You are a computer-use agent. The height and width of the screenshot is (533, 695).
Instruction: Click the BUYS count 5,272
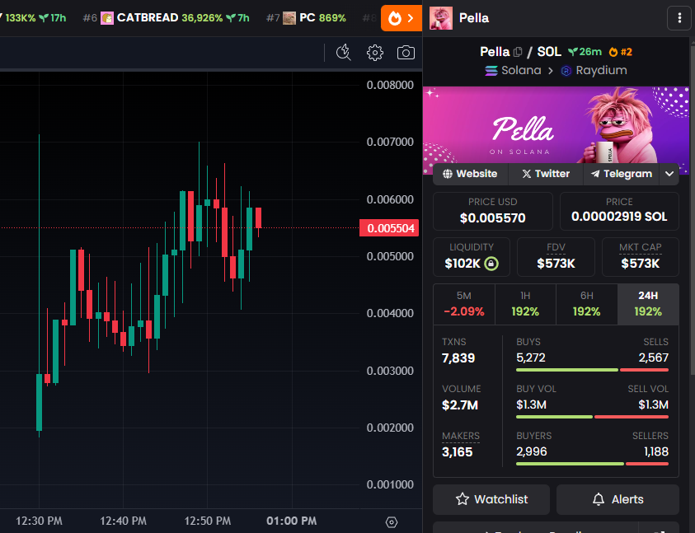pyautogui.click(x=531, y=358)
